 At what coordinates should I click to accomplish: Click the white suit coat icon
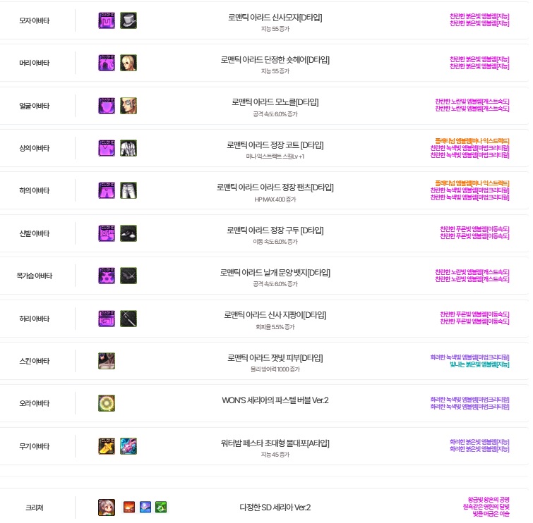point(128,148)
